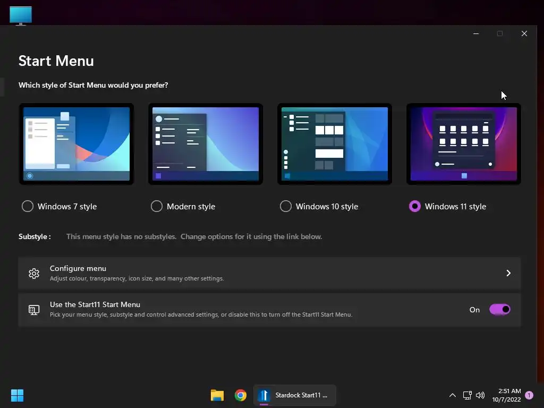Click the Stardock Start11 taskbar button
The width and height of the screenshot is (544, 408).
click(x=294, y=395)
